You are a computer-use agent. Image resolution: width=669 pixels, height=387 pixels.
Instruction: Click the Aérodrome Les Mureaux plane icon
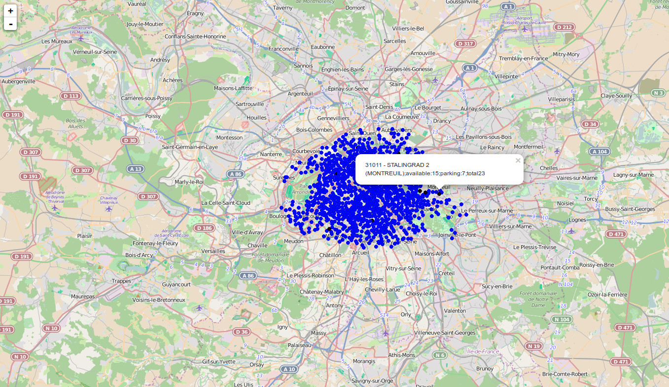click(x=81, y=38)
